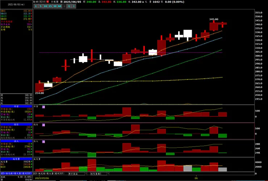Viewport: 268px width, 181px height.
Task: Click the last grey volume bar
Action: (222, 169)
